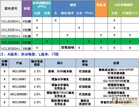Click the TRIAC dimming column label

89,13
